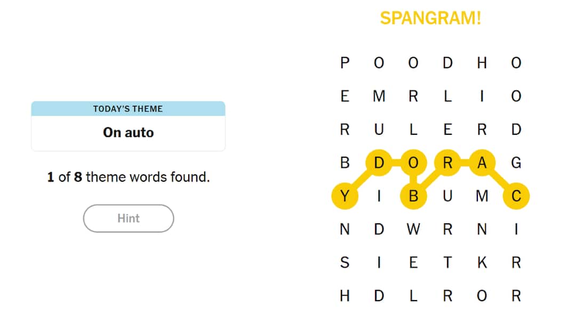Click the highlighted yellow letter Y

tap(345, 196)
